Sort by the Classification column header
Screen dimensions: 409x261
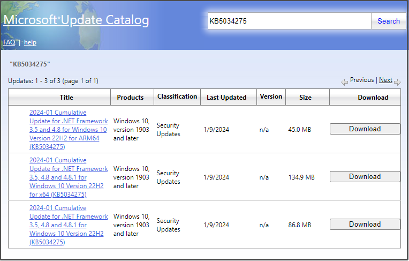click(x=177, y=96)
